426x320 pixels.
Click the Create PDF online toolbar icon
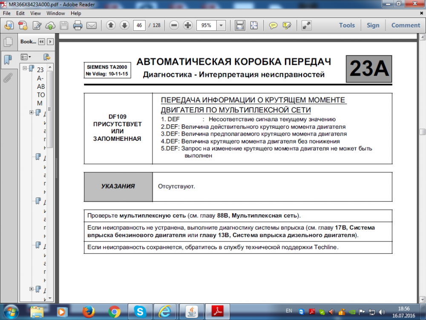click(x=9, y=25)
